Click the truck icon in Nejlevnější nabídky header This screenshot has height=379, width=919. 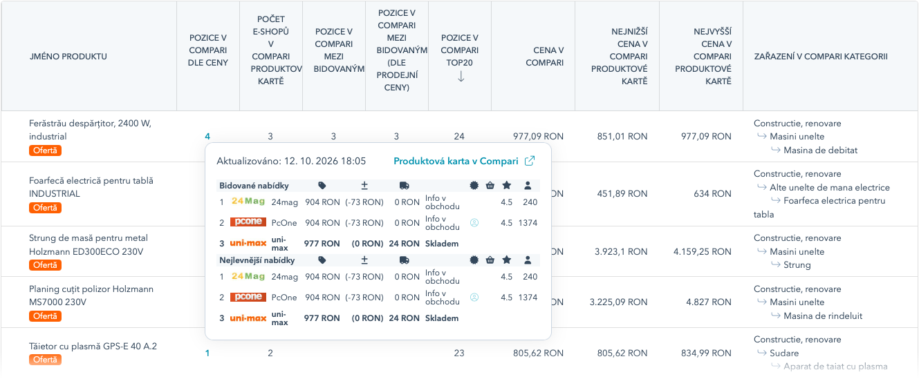(405, 260)
